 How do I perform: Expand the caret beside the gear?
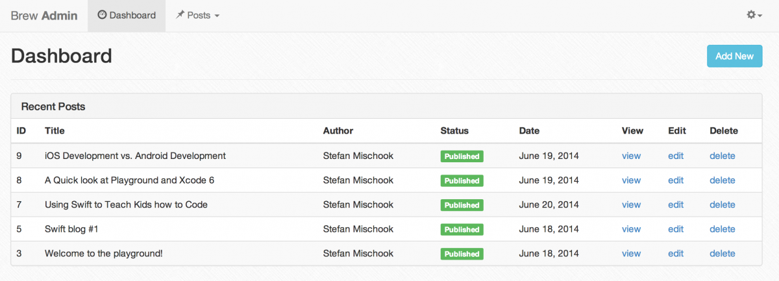(760, 16)
